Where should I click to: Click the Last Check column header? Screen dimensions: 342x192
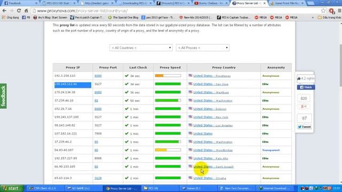[x=138, y=68]
